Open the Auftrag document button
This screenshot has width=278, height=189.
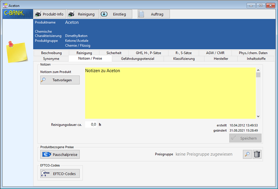pyautogui.click(x=153, y=14)
